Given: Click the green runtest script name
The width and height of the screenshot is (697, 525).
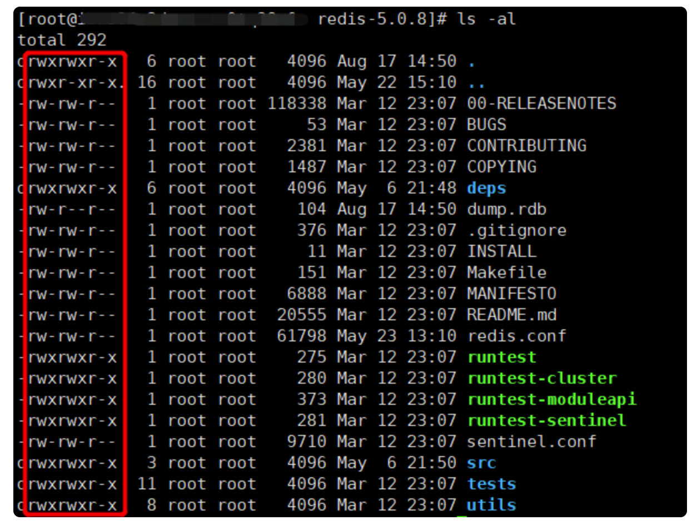Looking at the screenshot, I should [501, 357].
